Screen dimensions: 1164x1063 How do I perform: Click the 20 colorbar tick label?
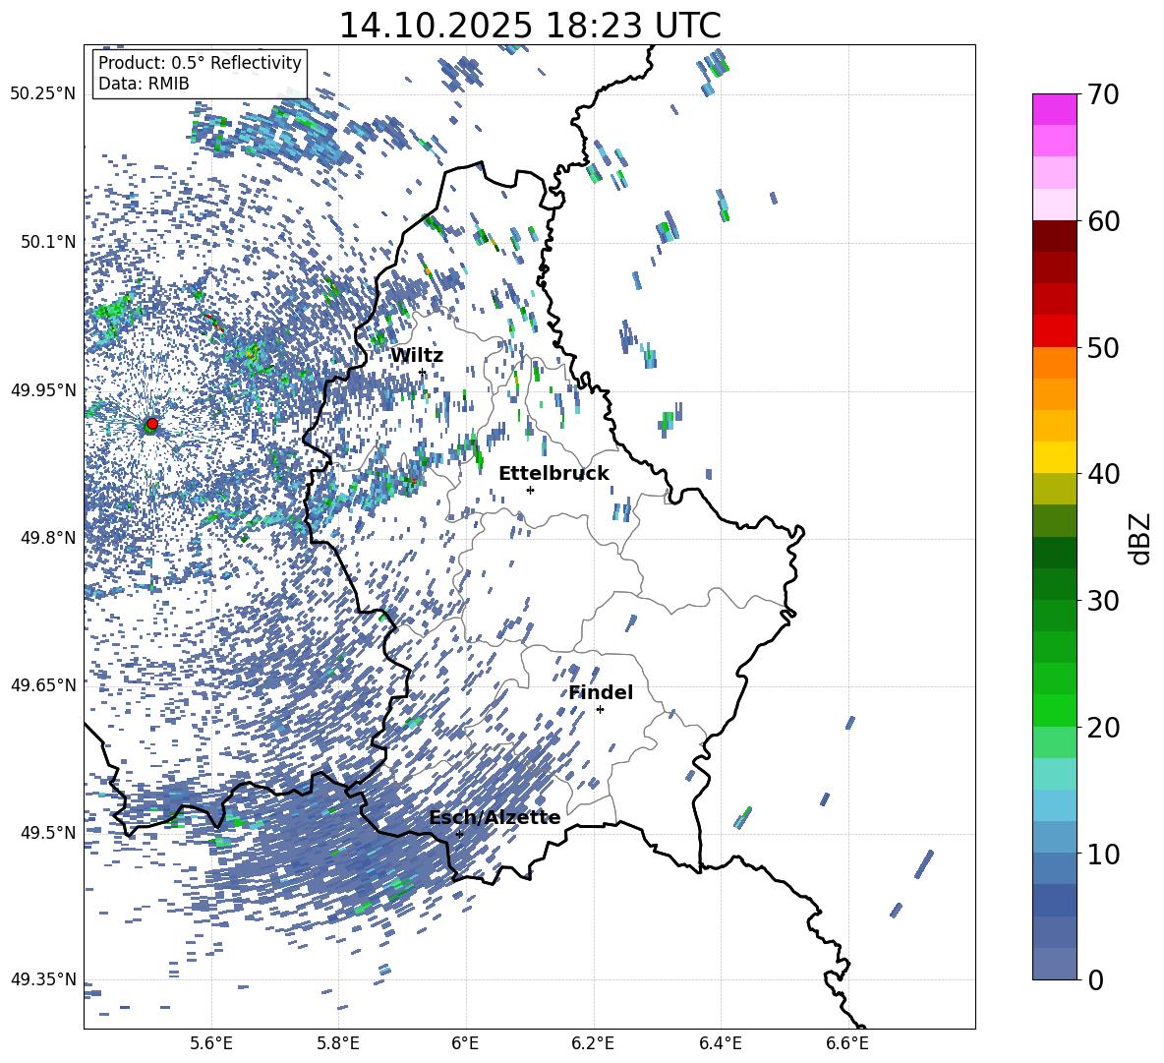[1103, 727]
